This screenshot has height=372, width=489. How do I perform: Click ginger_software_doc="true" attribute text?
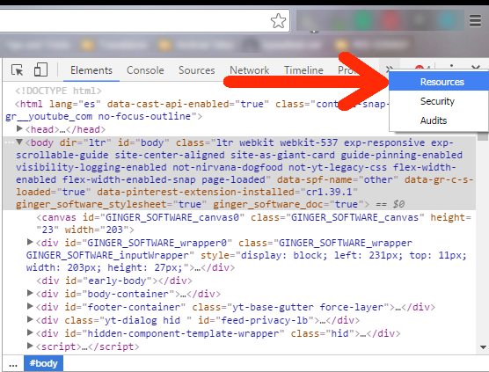[x=289, y=204]
